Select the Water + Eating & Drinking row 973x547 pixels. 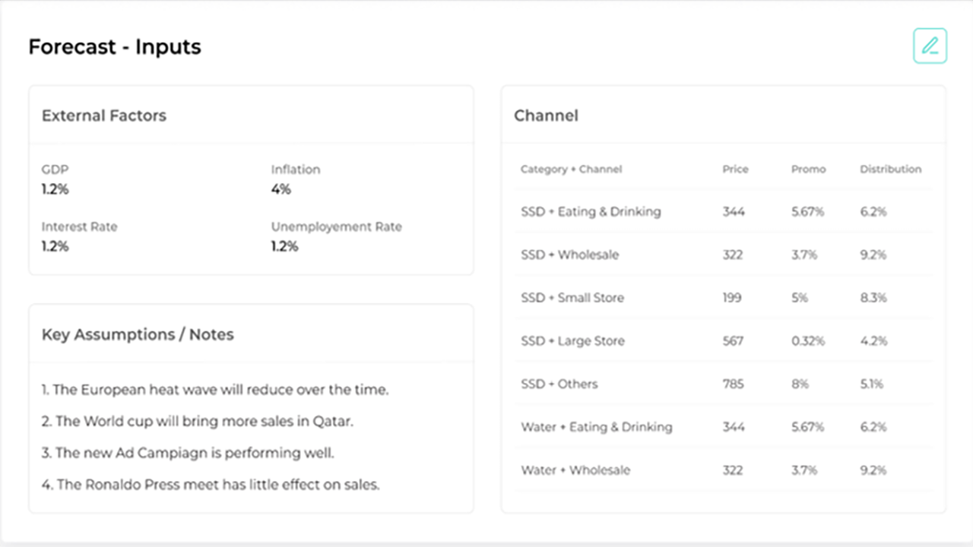pyautogui.click(x=596, y=427)
